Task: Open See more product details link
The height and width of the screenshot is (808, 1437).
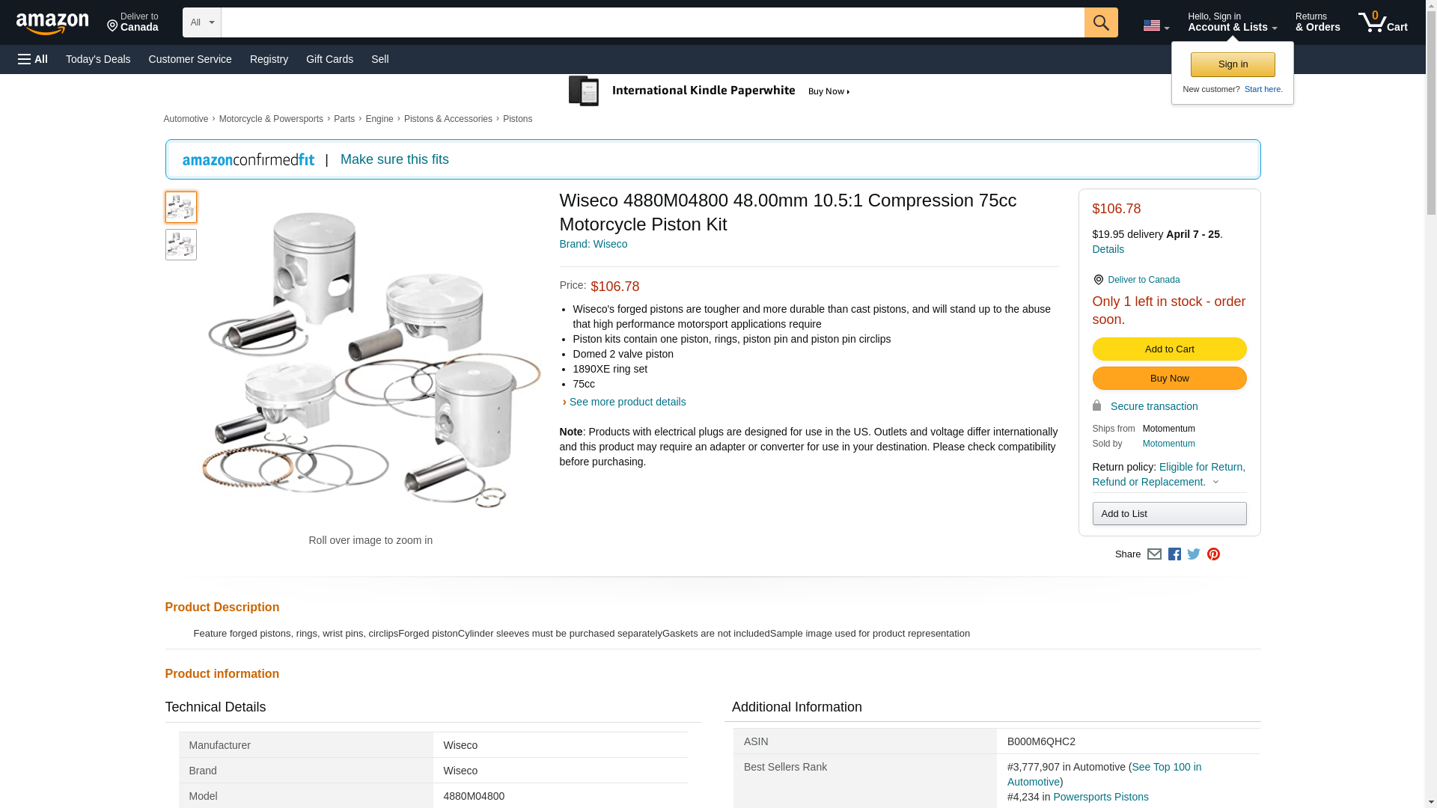Action: 627,402
